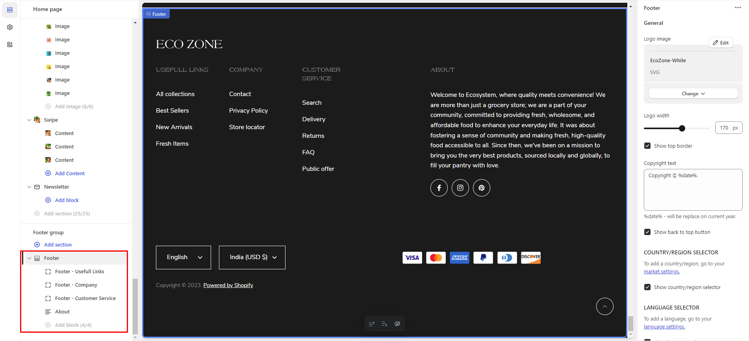Click Edit for logo image
This screenshot has width=749, height=341.
[x=721, y=43]
